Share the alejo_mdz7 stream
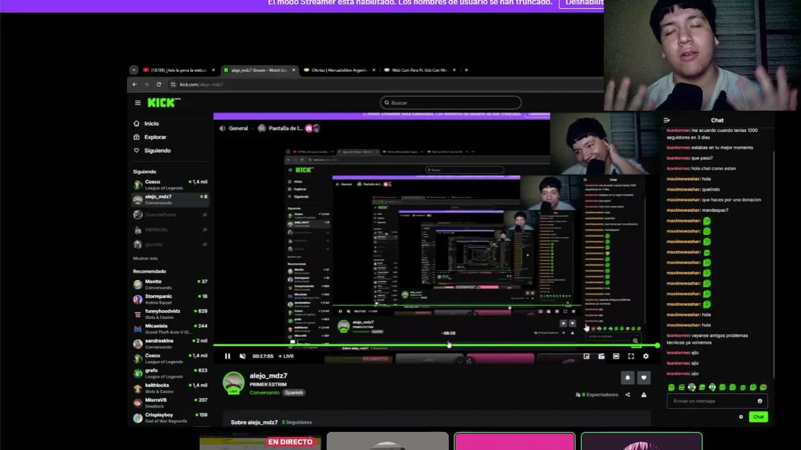This screenshot has height=450, width=801. click(628, 394)
